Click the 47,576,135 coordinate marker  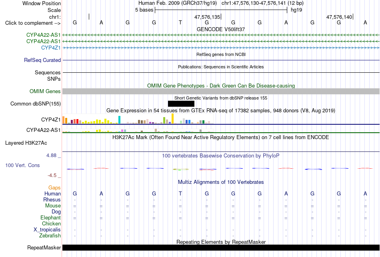(x=207, y=17)
